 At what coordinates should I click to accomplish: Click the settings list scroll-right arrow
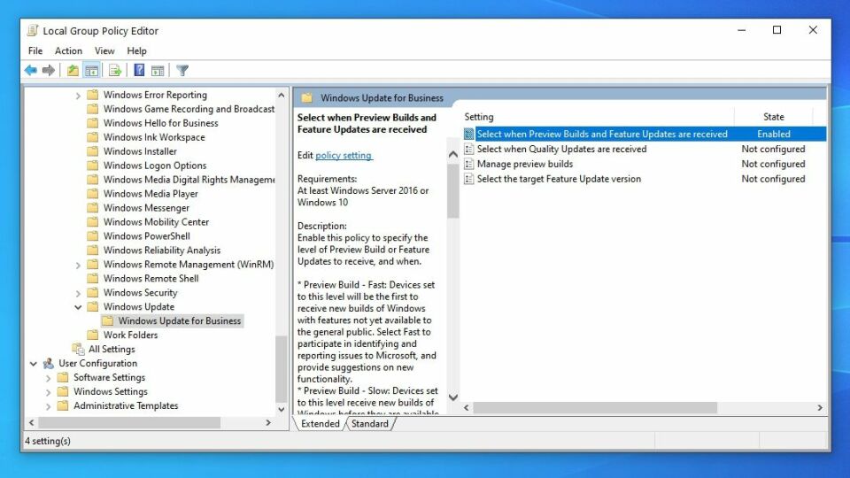[820, 407]
